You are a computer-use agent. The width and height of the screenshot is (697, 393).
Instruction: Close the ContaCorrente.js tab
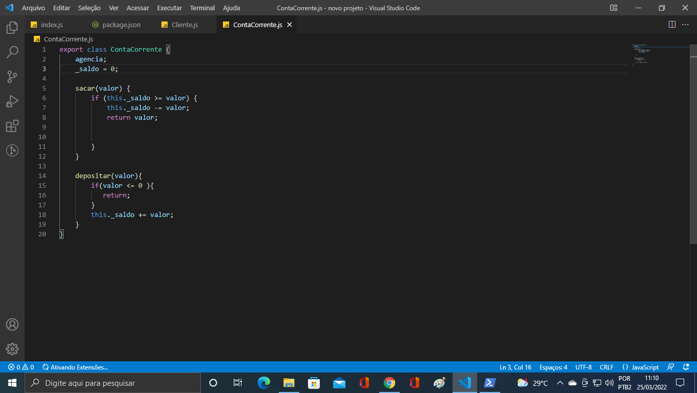(289, 25)
